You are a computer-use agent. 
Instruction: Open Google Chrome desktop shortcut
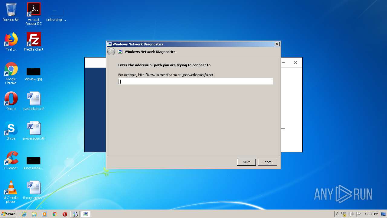[11, 73]
